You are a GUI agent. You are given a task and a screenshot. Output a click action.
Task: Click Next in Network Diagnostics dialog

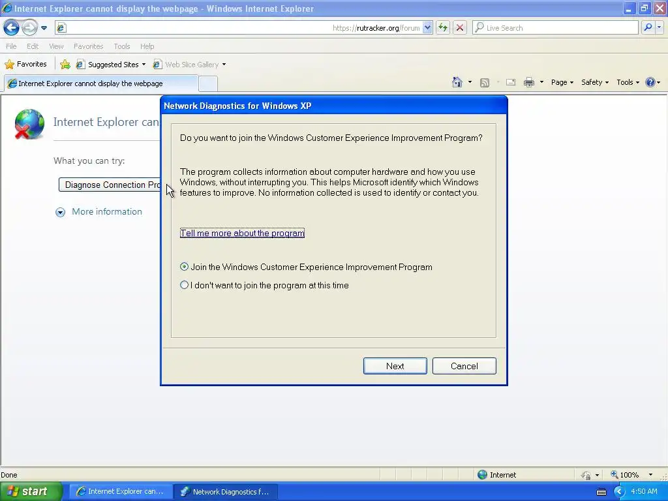(395, 366)
